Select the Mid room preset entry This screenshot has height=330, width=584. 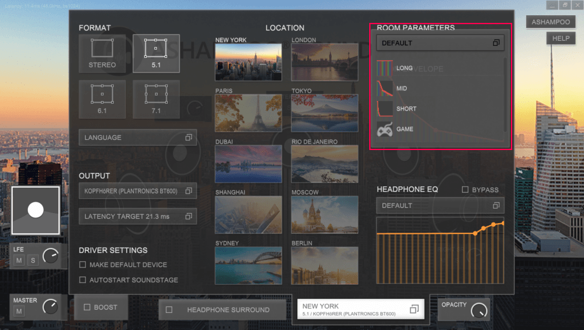pos(440,88)
